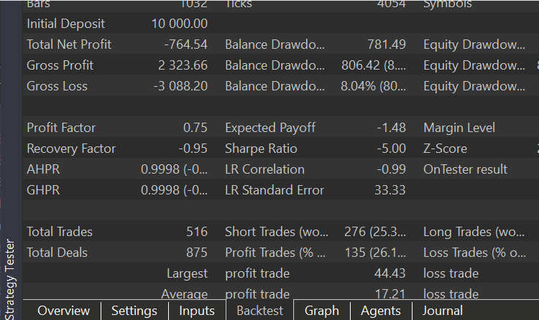Viewport: 539px width, 320px height.
Task: View the Journal tab
Action: [x=443, y=311]
